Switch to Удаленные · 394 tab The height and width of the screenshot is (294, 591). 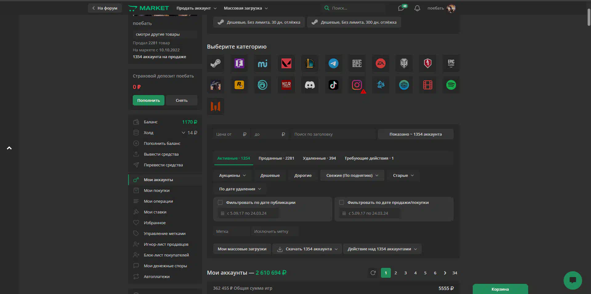coord(319,158)
